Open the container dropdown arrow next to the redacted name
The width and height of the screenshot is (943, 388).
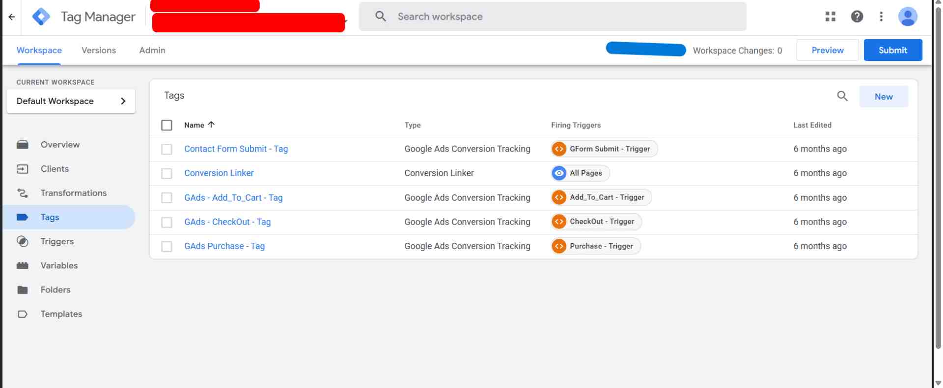[347, 21]
